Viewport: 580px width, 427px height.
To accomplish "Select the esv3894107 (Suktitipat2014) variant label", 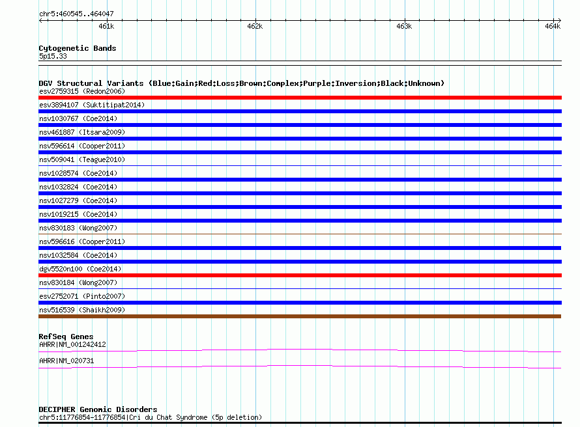I will pos(92,105).
